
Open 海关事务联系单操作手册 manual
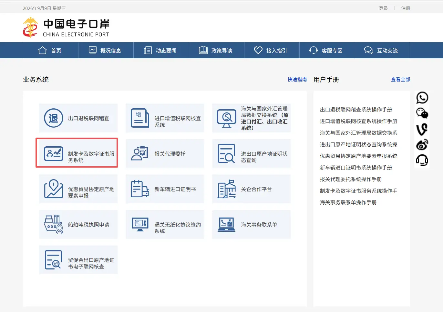click(x=348, y=202)
